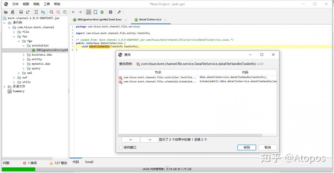Expand the business.dao package node

(23, 55)
